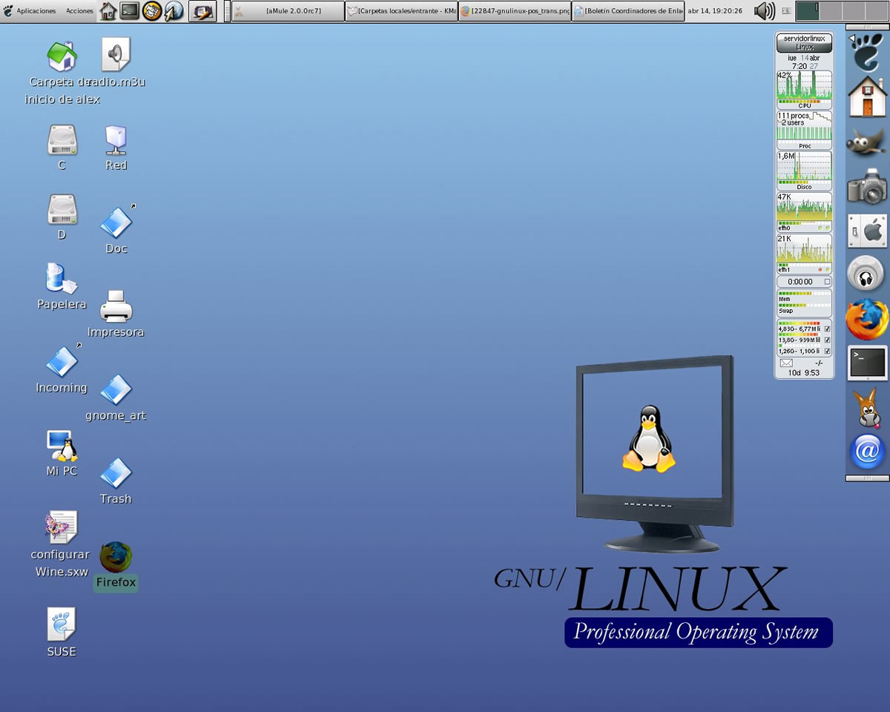Viewport: 890px width, 712px height.
Task: Open the KMail entrante window from the taskbar
Action: (x=400, y=11)
